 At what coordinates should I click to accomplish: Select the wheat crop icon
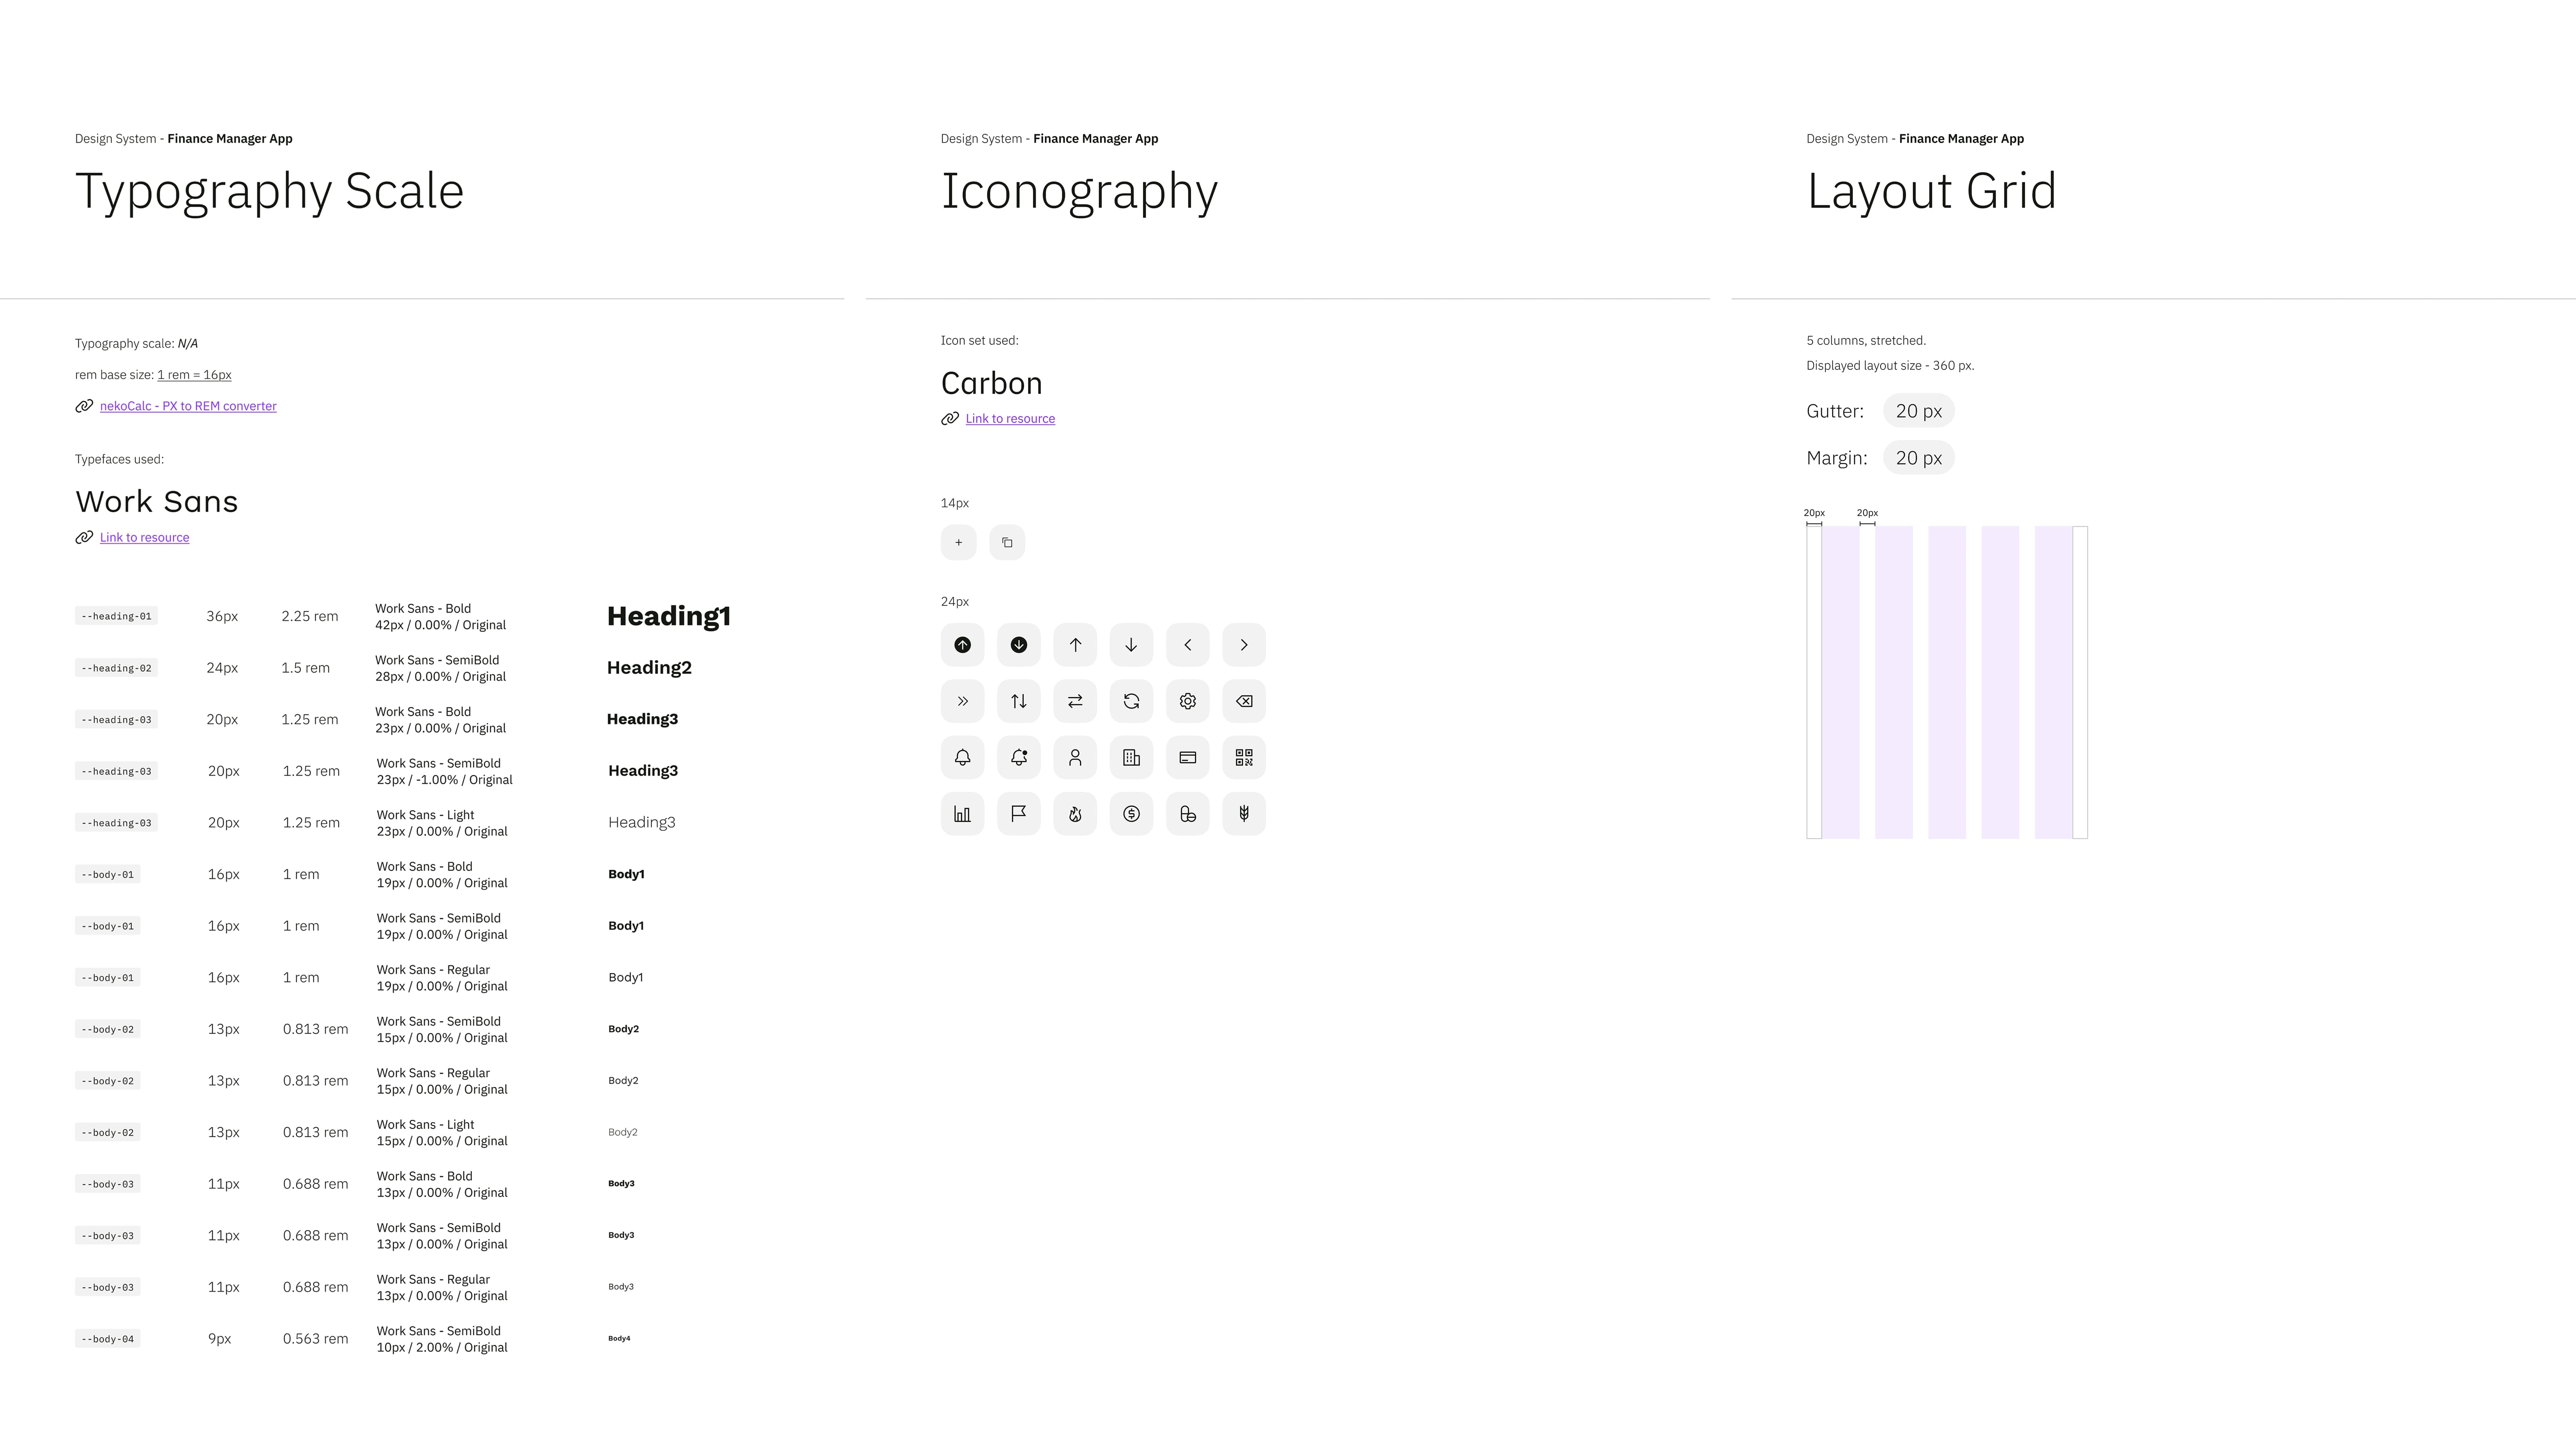pyautogui.click(x=1244, y=814)
